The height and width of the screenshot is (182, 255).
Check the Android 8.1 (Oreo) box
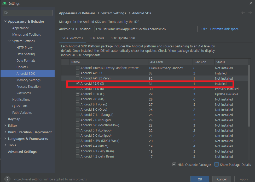[78, 104]
